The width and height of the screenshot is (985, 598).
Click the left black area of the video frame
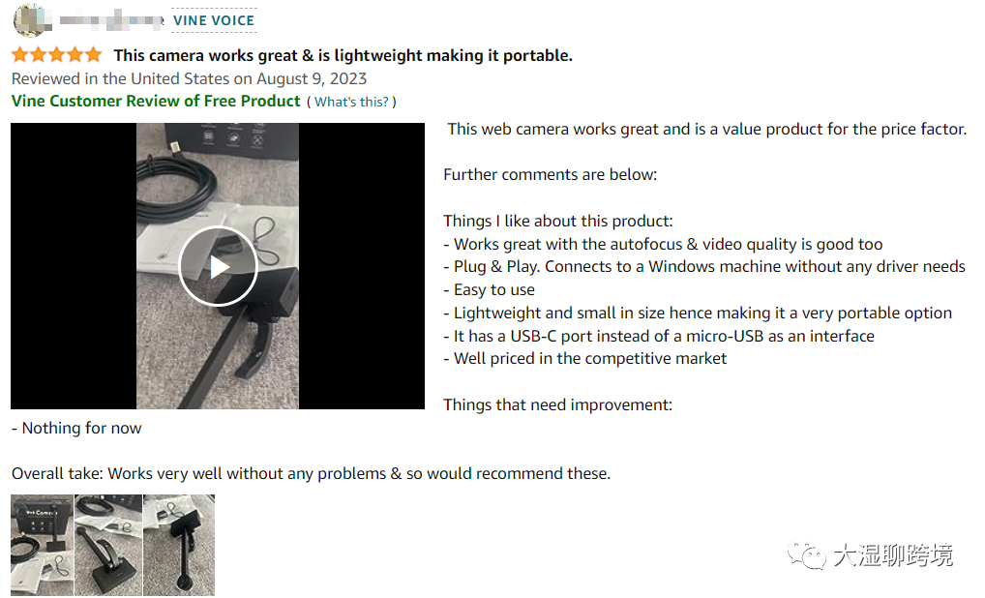[74, 266]
